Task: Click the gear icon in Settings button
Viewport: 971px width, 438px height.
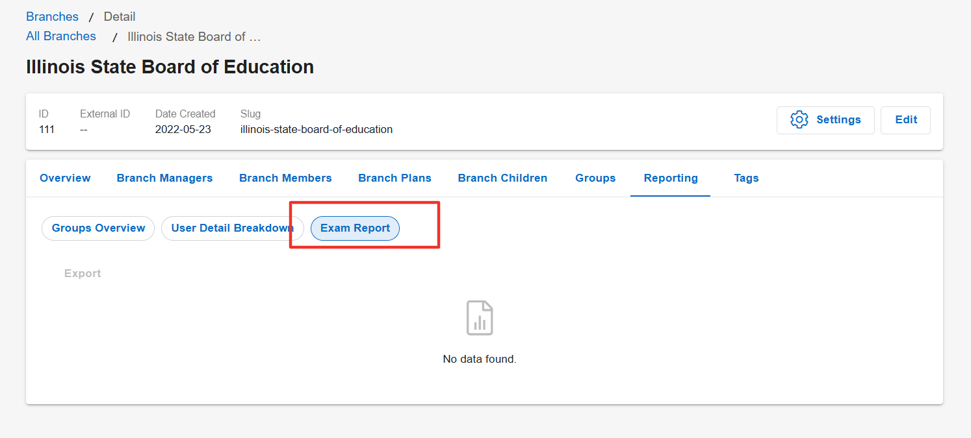Action: [x=799, y=120]
